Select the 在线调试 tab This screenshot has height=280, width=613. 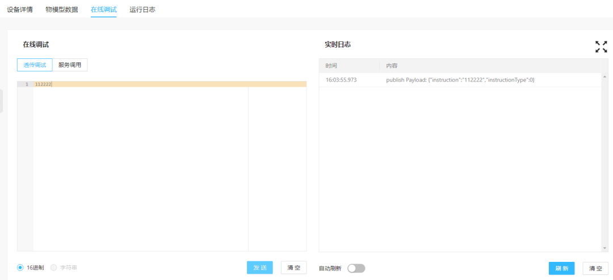pyautogui.click(x=104, y=10)
